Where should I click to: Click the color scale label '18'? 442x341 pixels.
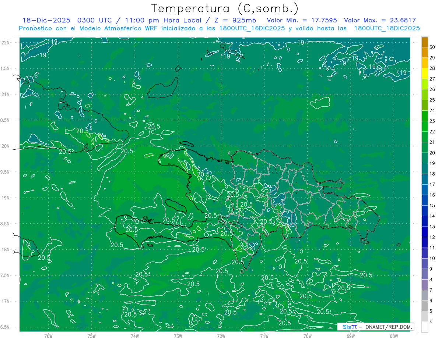(x=432, y=174)
